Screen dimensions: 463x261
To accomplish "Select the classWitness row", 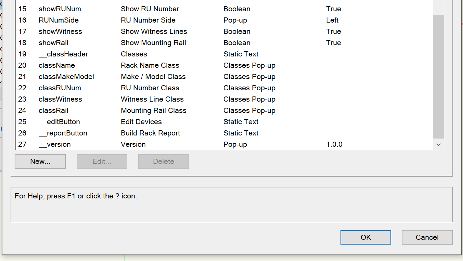I will pyautogui.click(x=60, y=99).
